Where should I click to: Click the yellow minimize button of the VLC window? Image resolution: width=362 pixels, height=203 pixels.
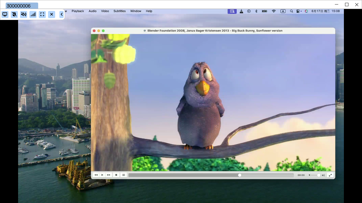coord(99,31)
